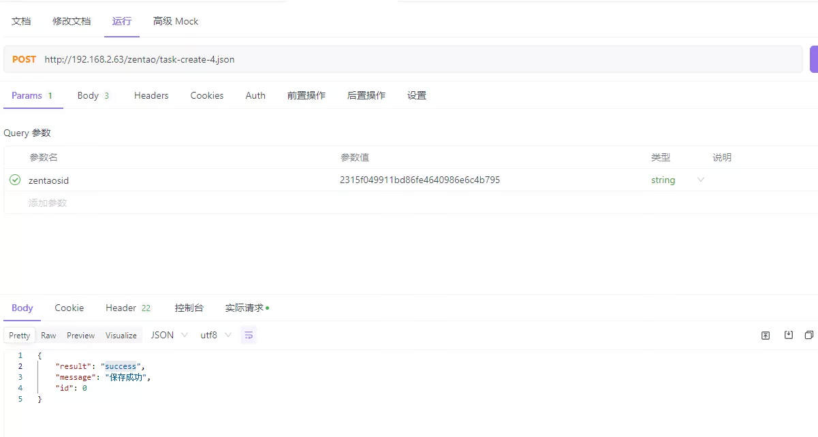Copy the response body with copy icon

[x=809, y=335]
